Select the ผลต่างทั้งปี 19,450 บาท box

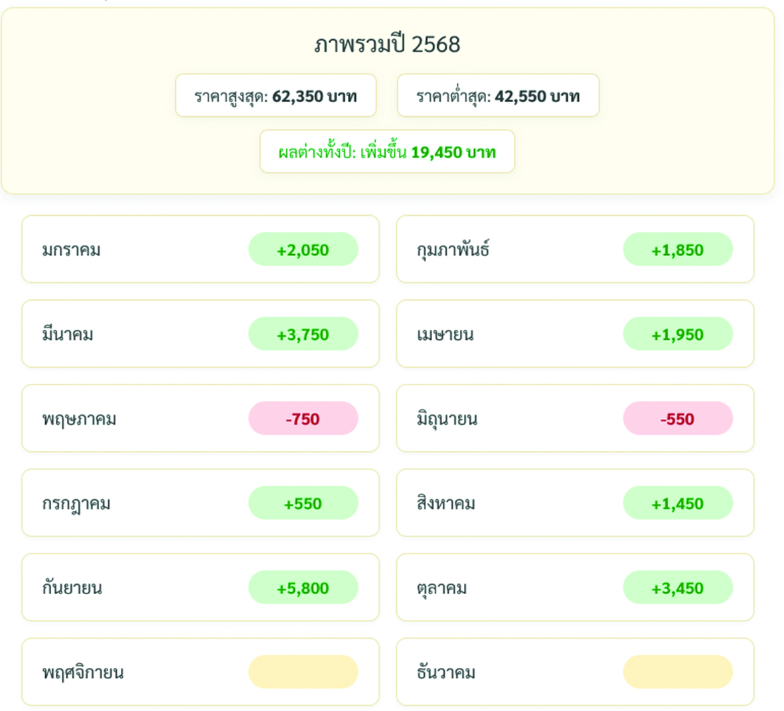tap(387, 151)
